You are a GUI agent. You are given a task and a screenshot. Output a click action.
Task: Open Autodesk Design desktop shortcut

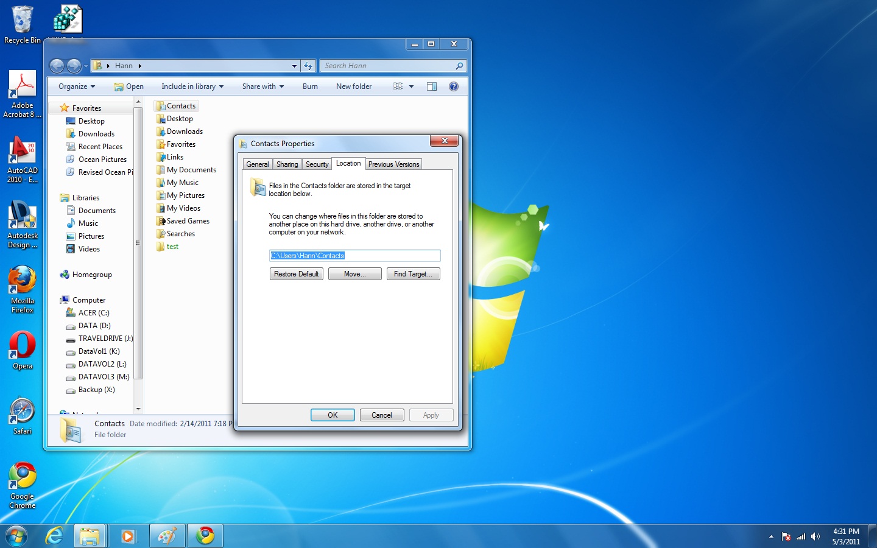pyautogui.click(x=23, y=225)
